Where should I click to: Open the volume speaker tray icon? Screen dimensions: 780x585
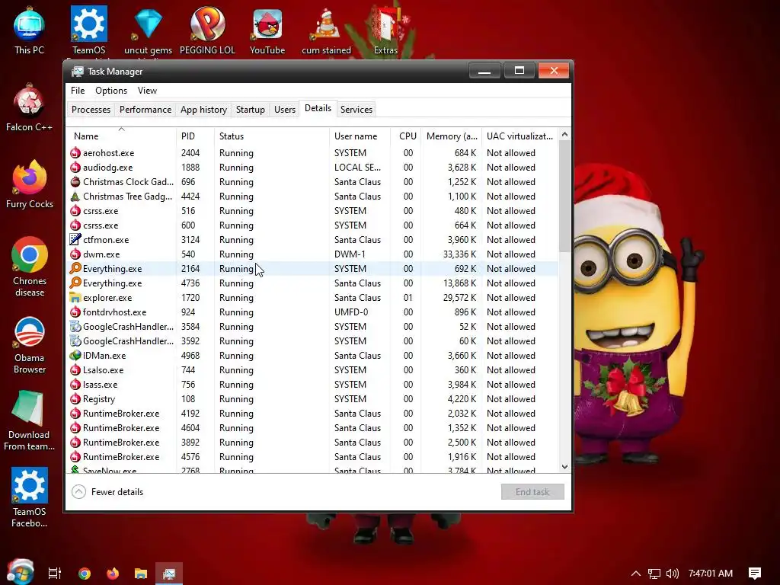pos(672,574)
